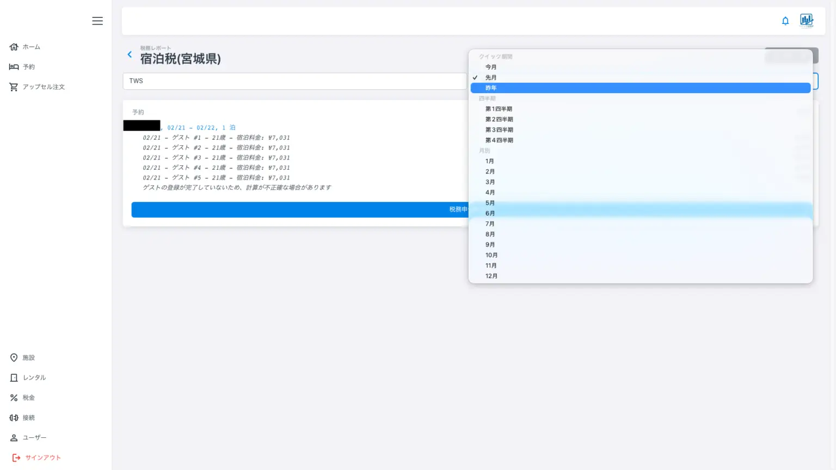Pick 12月 from the month options

pyautogui.click(x=491, y=276)
